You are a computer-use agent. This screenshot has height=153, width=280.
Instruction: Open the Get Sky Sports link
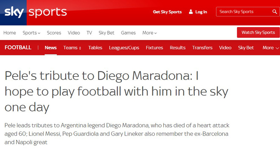167,12
